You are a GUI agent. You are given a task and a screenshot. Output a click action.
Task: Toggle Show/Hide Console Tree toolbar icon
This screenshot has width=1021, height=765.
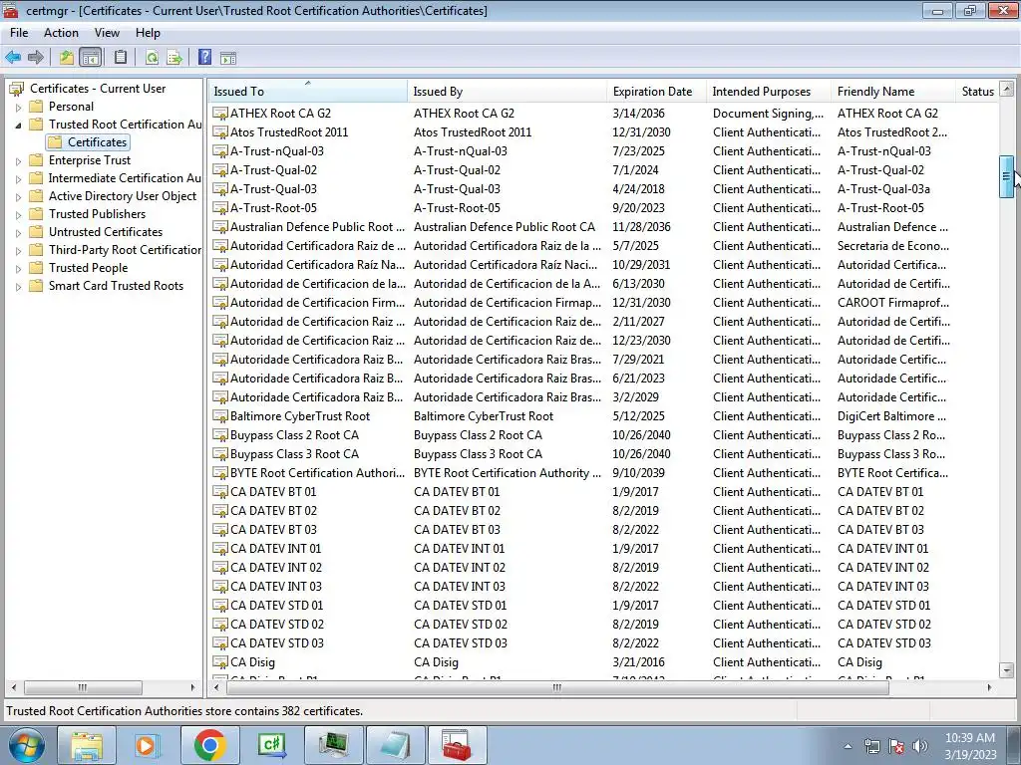tap(91, 57)
